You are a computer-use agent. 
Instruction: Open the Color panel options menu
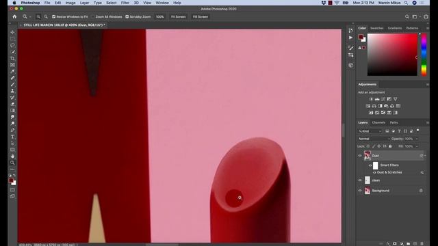pos(427,28)
